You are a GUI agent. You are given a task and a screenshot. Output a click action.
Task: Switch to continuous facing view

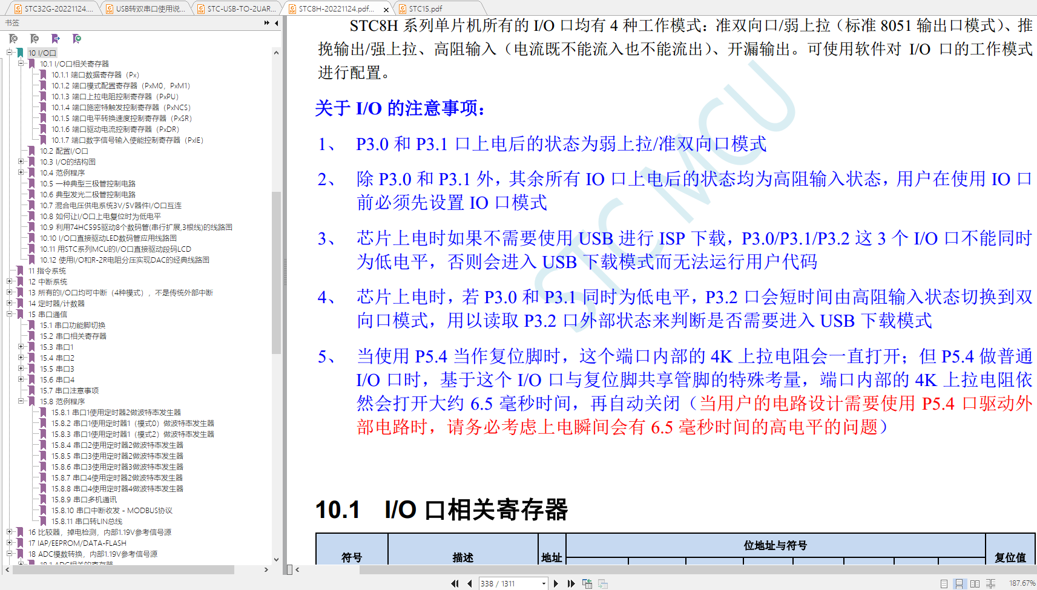990,583
